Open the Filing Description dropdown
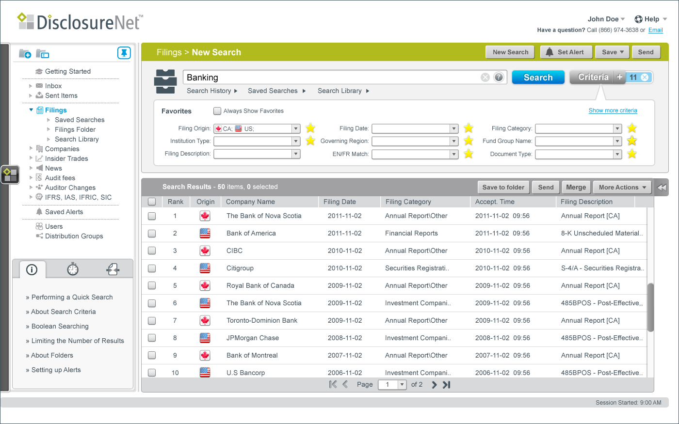The width and height of the screenshot is (679, 424). click(x=296, y=154)
